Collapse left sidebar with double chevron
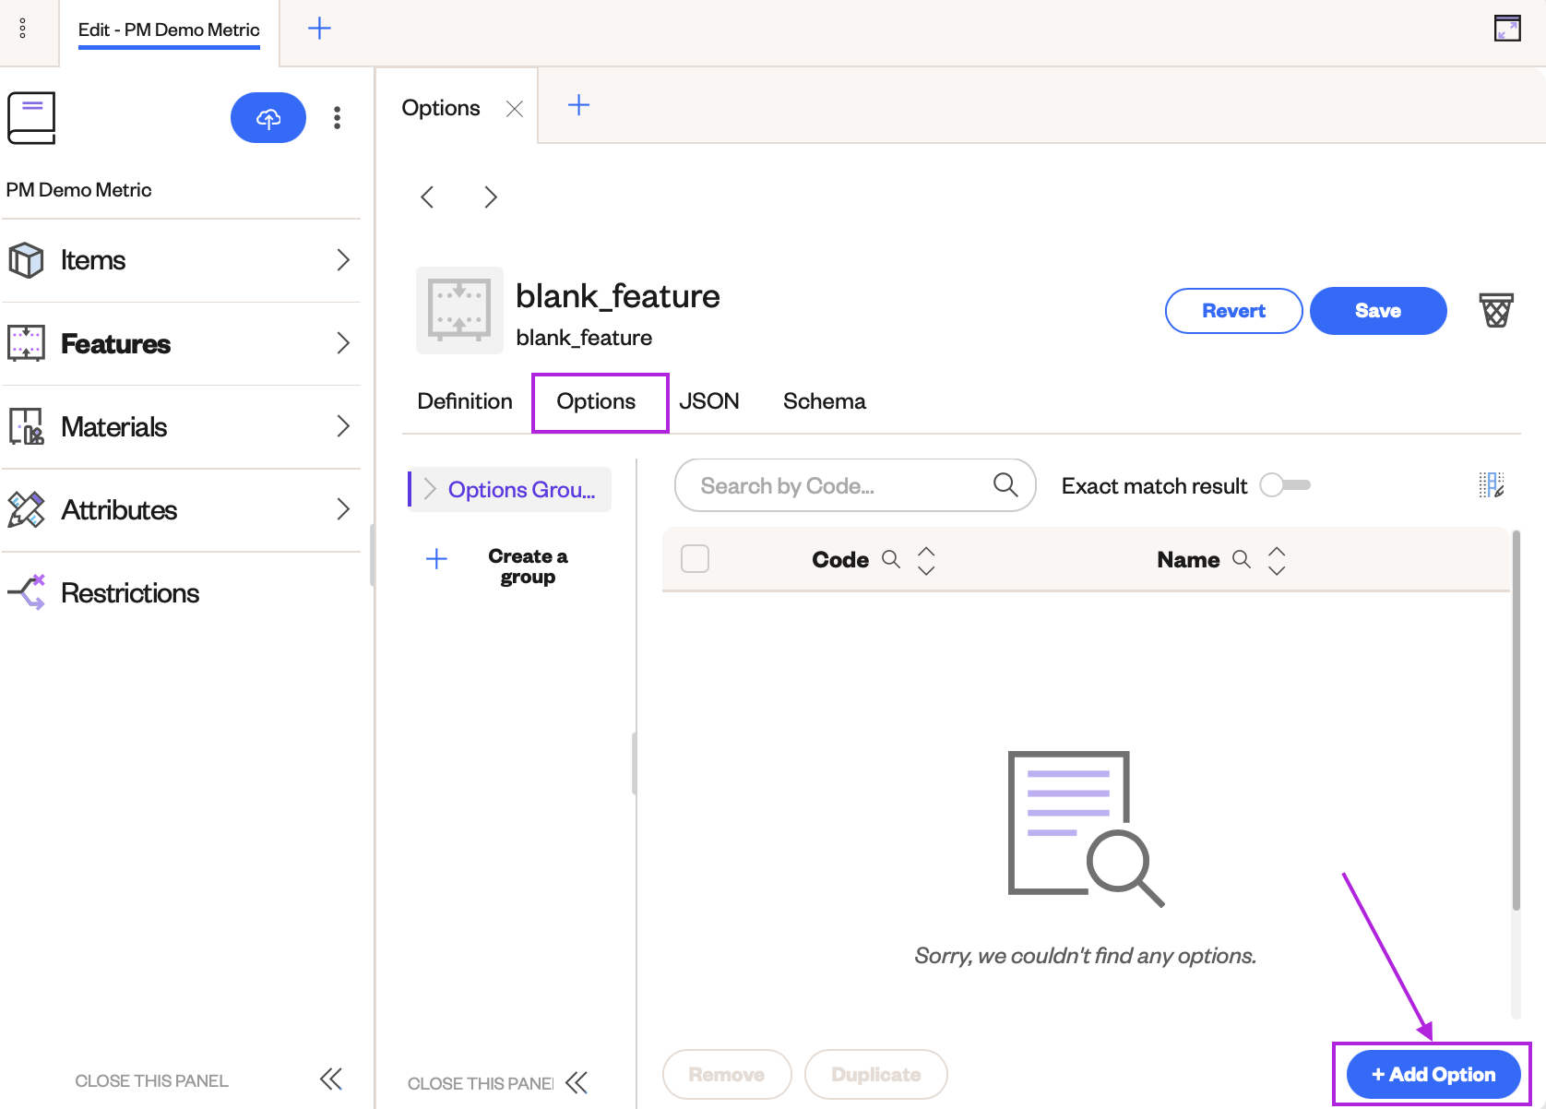This screenshot has width=1546, height=1109. (331, 1079)
